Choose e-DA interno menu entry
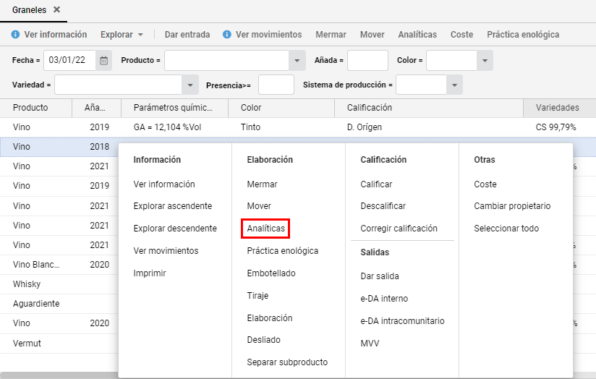This screenshot has height=379, width=596. pyautogui.click(x=384, y=299)
